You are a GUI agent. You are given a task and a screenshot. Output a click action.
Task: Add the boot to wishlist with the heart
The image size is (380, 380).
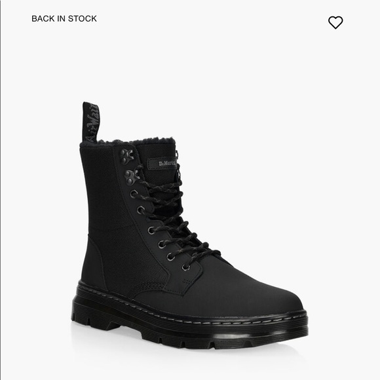point(335,22)
